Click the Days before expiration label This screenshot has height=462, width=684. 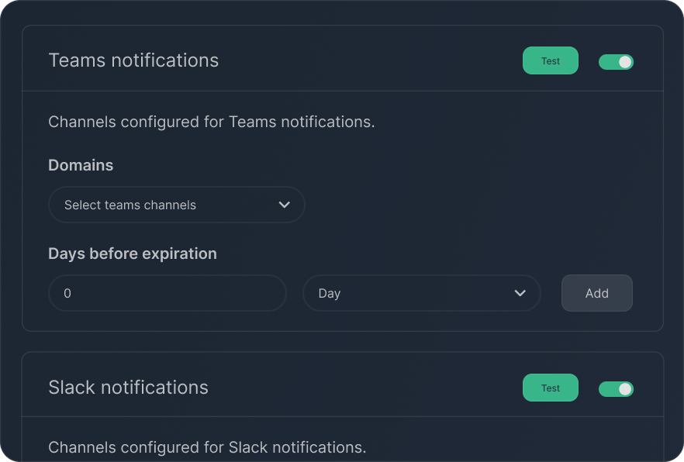[x=133, y=253]
